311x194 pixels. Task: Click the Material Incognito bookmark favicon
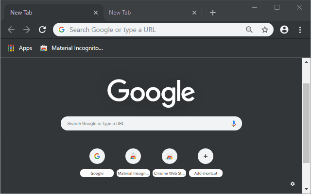coord(44,48)
